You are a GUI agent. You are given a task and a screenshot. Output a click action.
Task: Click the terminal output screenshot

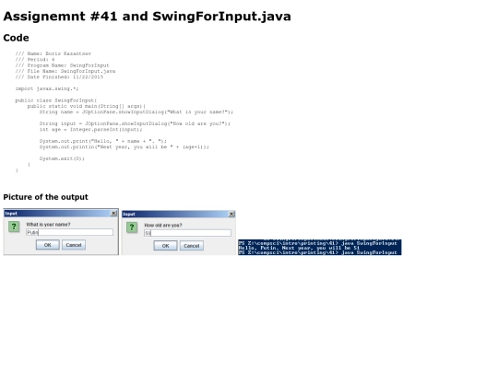320,247
